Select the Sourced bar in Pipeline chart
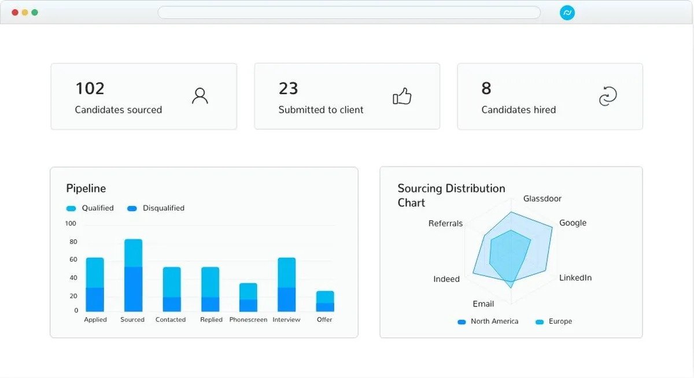The height and width of the screenshot is (378, 694). [133, 276]
